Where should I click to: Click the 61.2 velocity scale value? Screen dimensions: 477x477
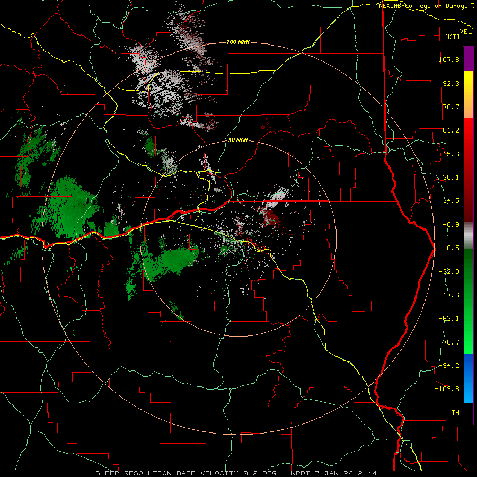451,130
